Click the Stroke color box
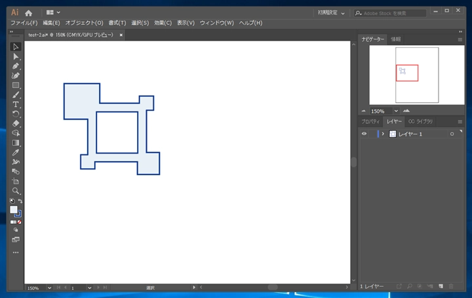Image resolution: width=472 pixels, height=298 pixels. coord(18,214)
